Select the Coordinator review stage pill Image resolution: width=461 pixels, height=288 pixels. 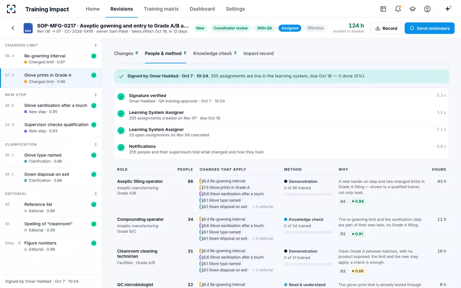tap(231, 28)
